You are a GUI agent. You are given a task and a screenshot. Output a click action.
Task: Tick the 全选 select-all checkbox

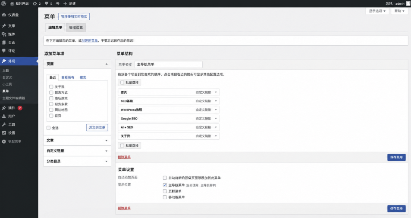pyautogui.click(x=48, y=128)
